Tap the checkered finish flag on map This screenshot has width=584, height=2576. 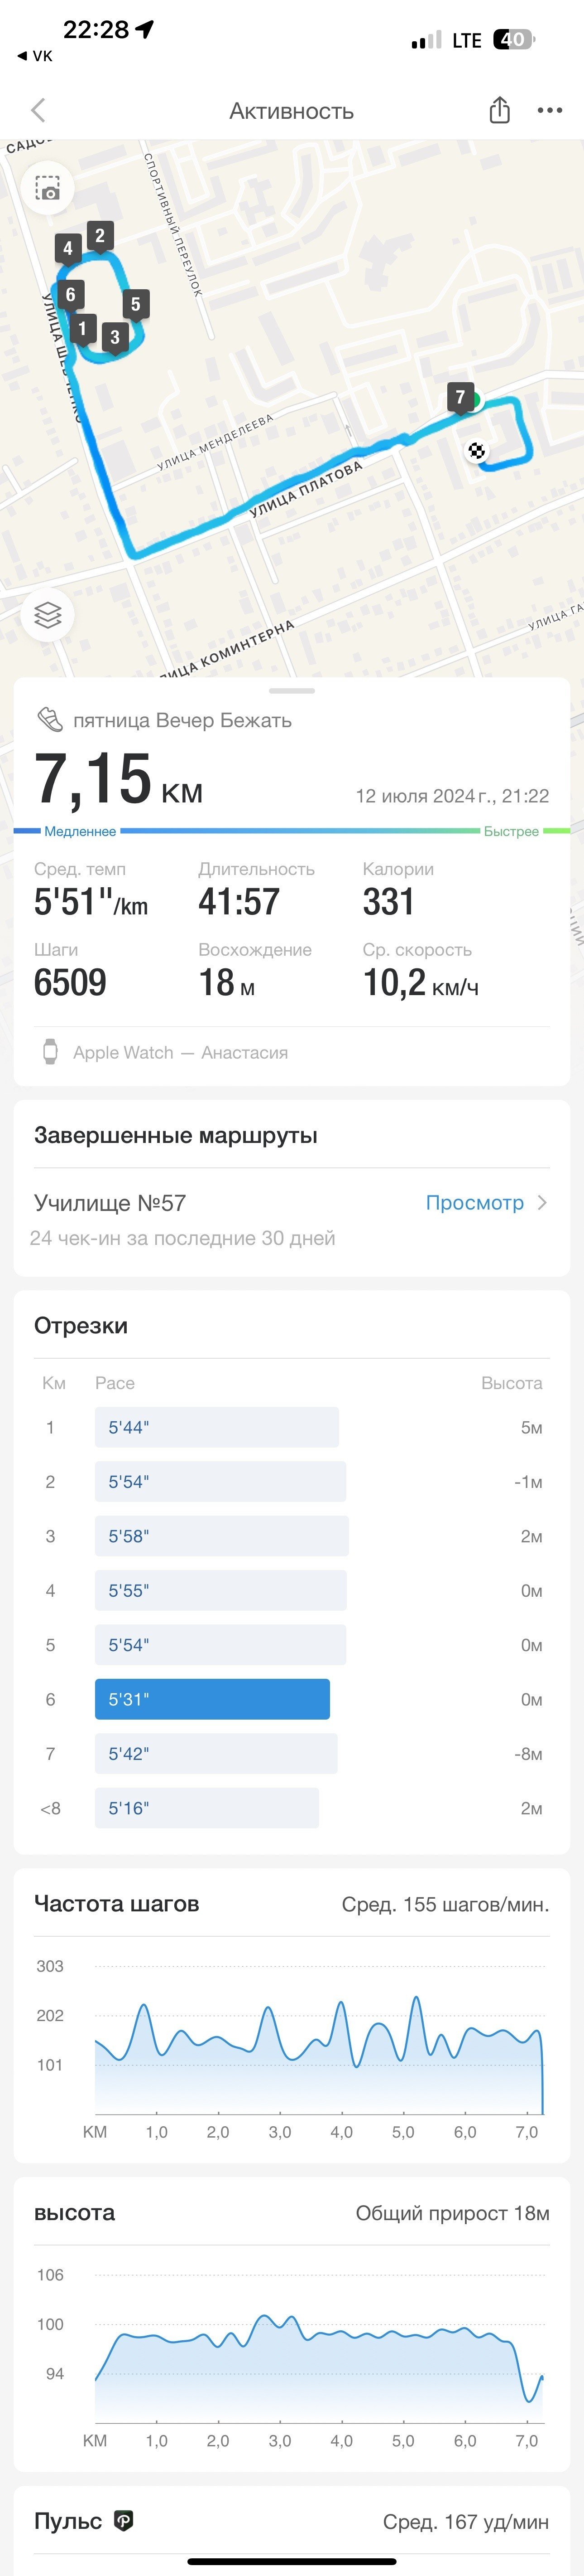pos(477,450)
